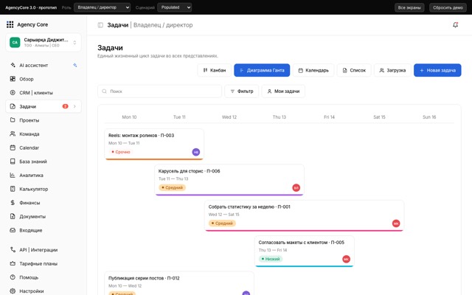The width and height of the screenshot is (472, 295).
Task: Click Средний tag on Карусель для сторис
Action: [x=172, y=187]
